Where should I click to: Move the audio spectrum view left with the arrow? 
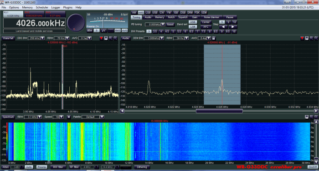[122, 111]
